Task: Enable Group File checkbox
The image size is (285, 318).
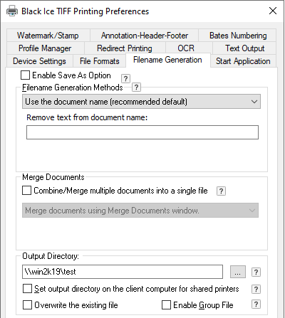Action: coord(166,304)
